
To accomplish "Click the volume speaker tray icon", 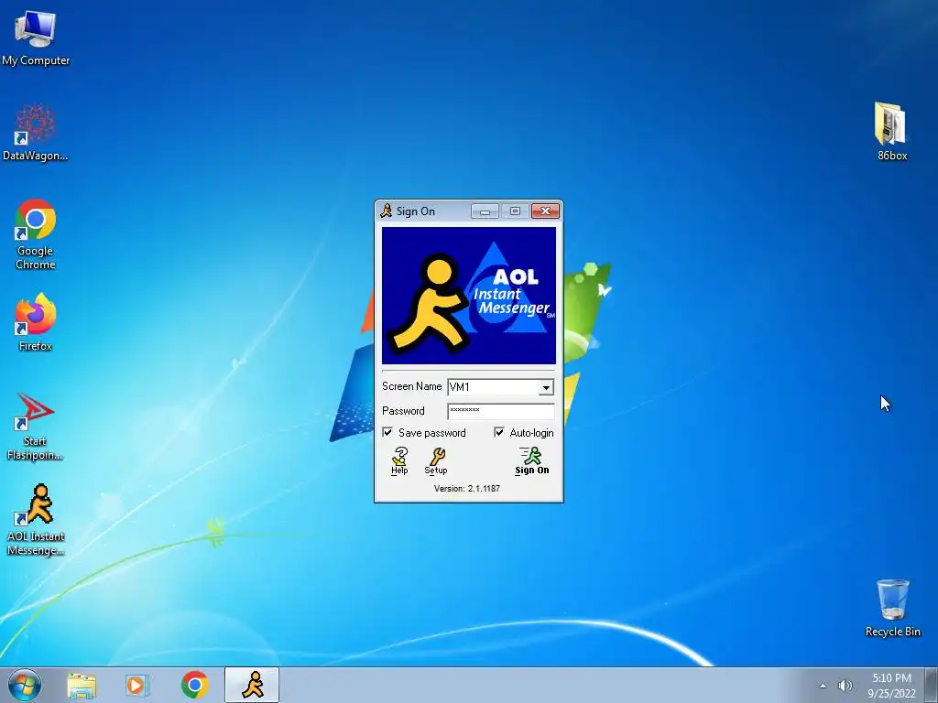I will click(x=845, y=686).
